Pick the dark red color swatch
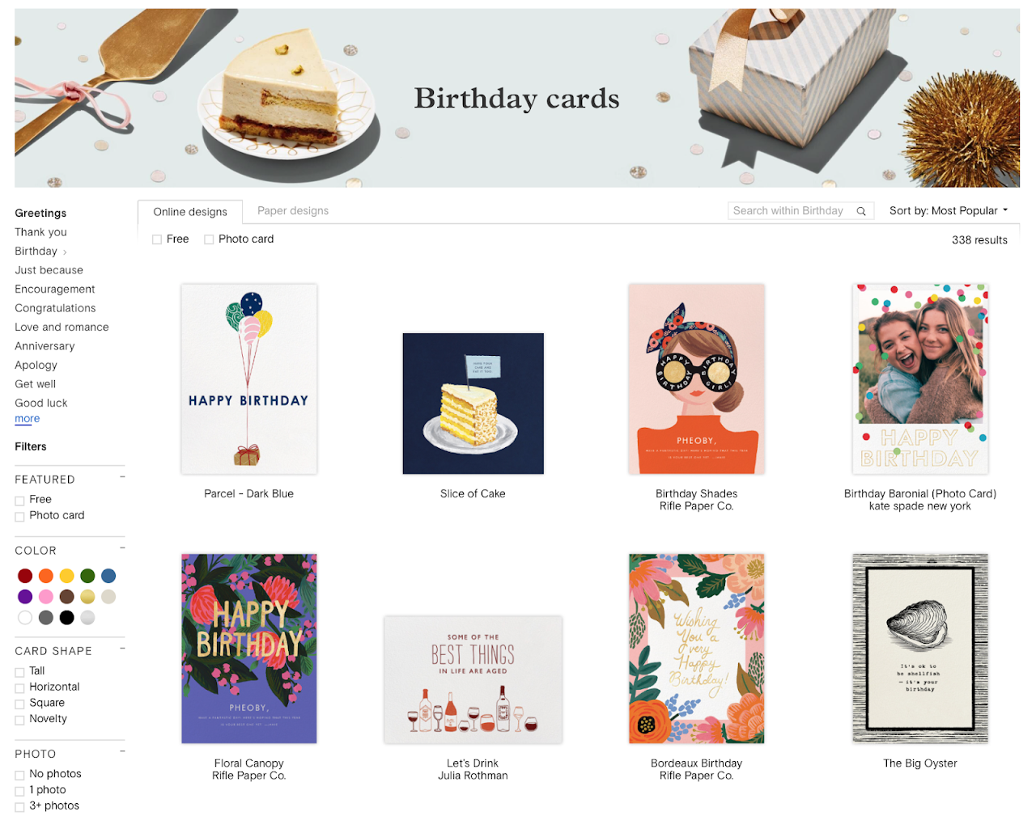1036x816 pixels. coord(25,576)
